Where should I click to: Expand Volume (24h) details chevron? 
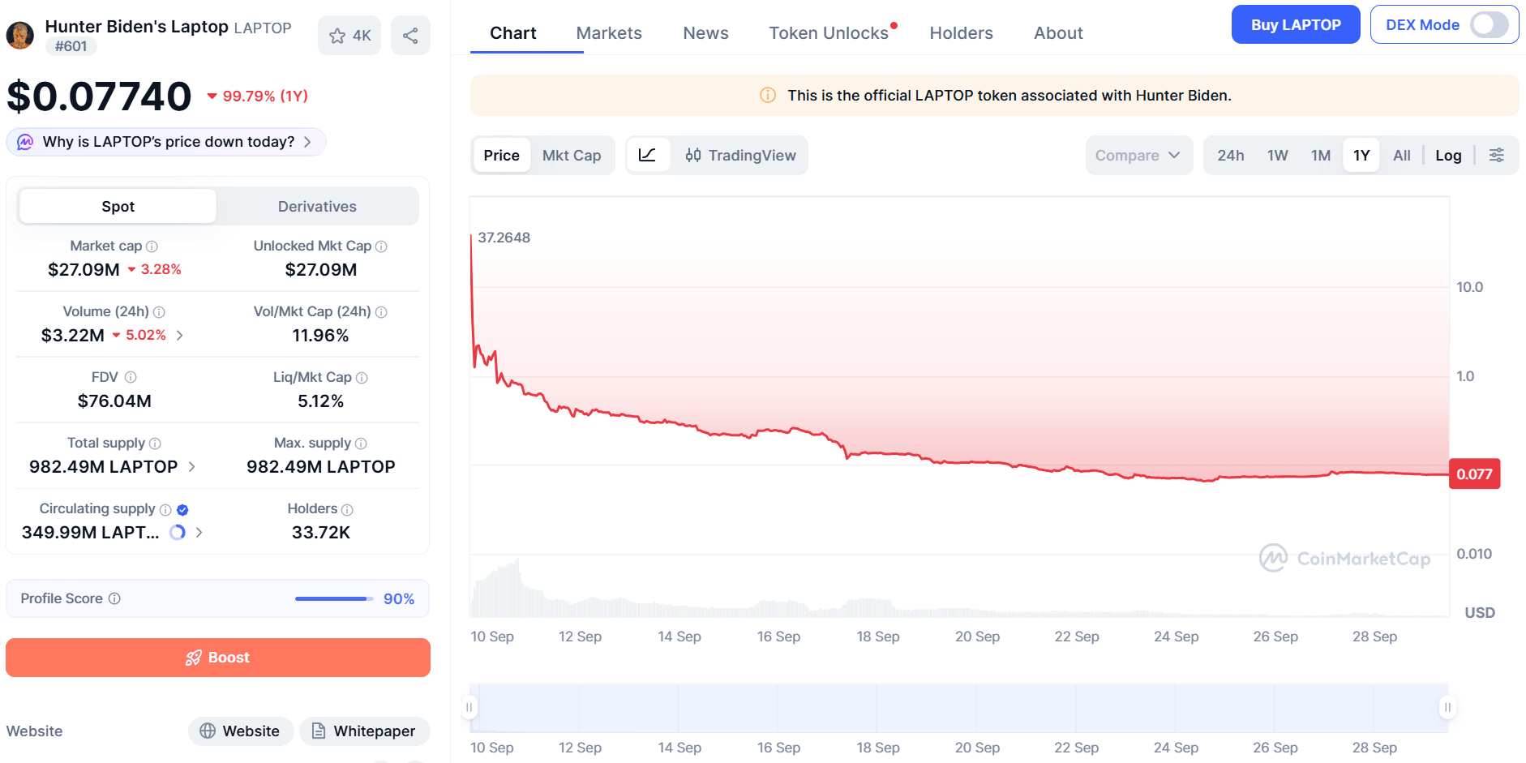coord(180,336)
